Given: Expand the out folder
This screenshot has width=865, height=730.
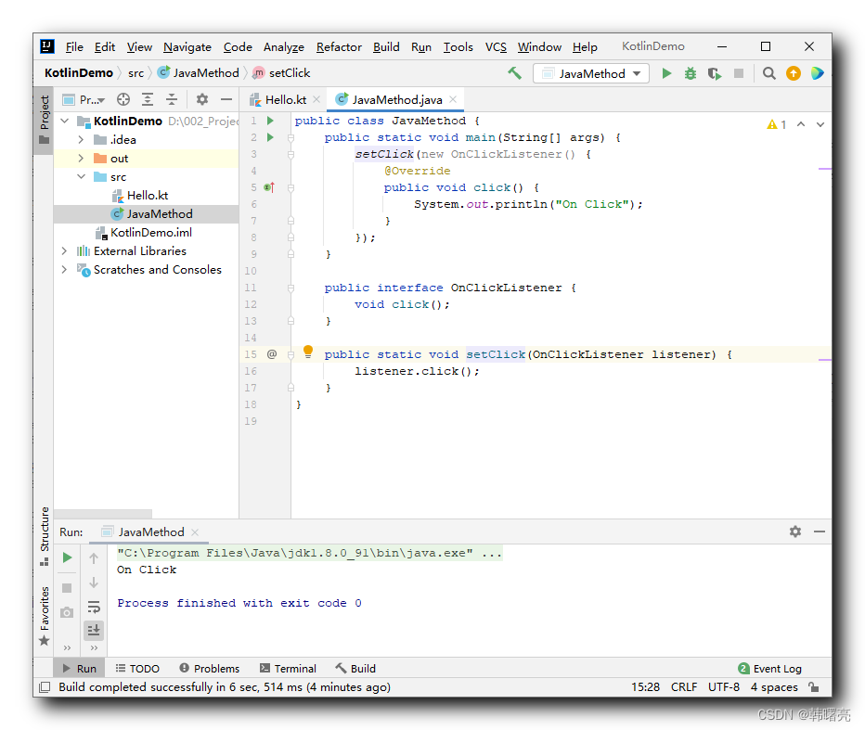Looking at the screenshot, I should click(81, 159).
